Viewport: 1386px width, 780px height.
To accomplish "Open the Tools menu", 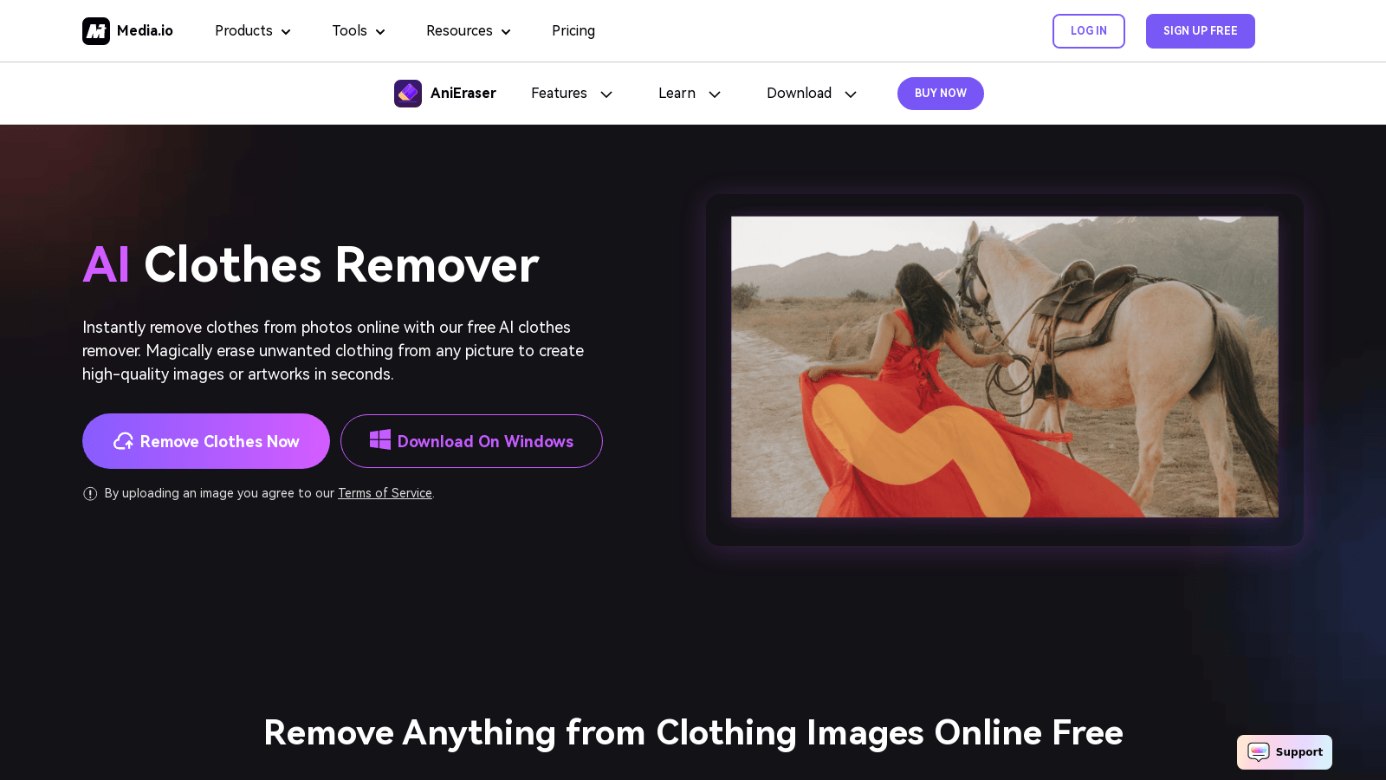I will pos(359,31).
